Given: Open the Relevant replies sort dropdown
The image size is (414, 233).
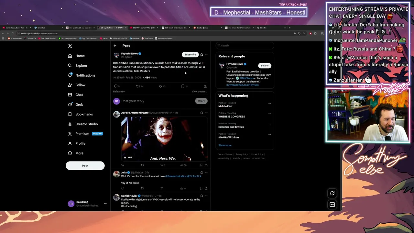Looking at the screenshot, I should 119,92.
